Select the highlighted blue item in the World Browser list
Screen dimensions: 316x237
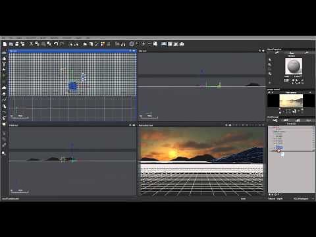(279, 147)
